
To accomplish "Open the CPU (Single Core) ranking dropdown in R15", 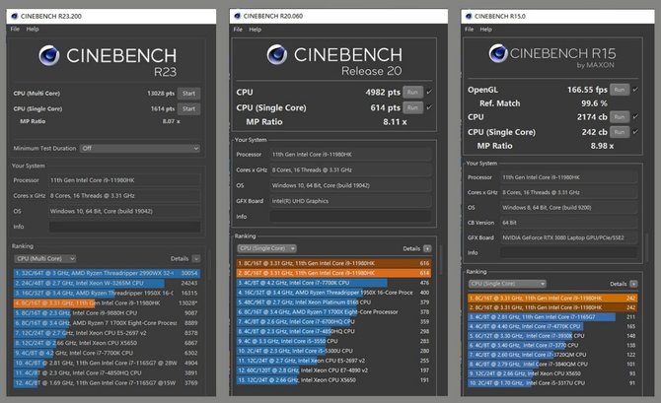I will tap(507, 284).
